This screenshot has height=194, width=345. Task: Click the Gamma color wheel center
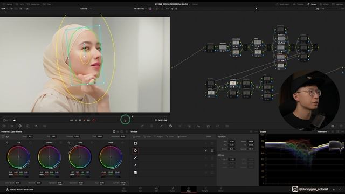pyautogui.click(x=49, y=157)
